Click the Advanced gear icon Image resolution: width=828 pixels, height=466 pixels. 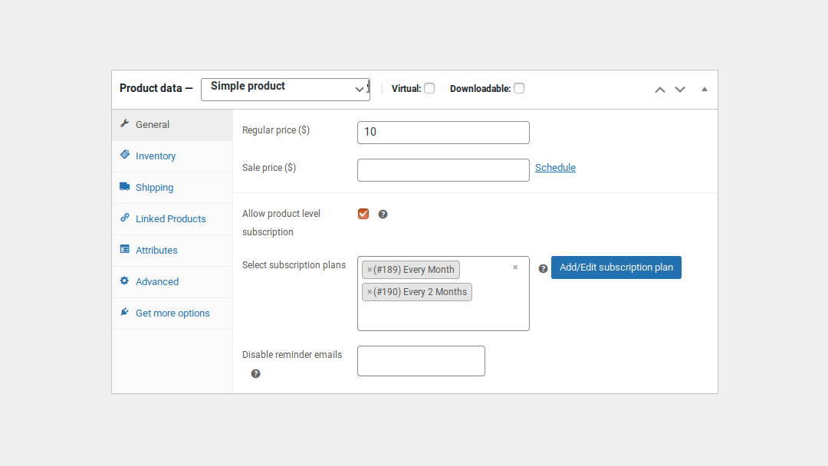[x=124, y=281]
